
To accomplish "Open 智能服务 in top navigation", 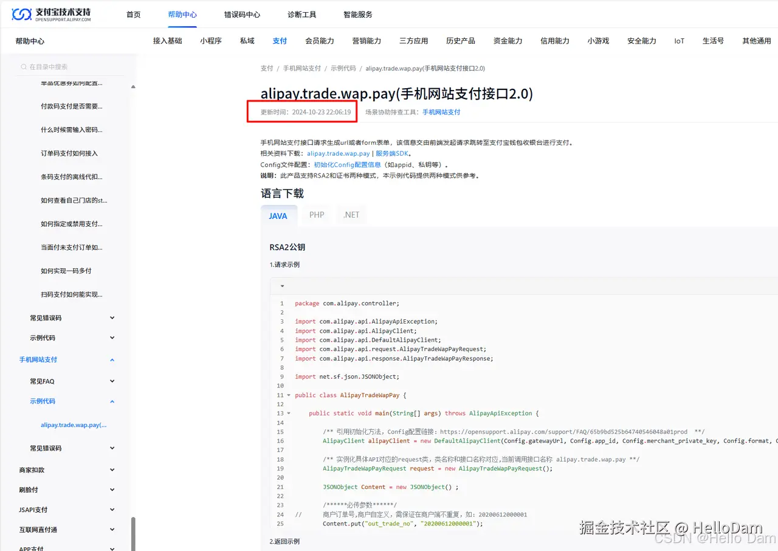I will pyautogui.click(x=358, y=15).
